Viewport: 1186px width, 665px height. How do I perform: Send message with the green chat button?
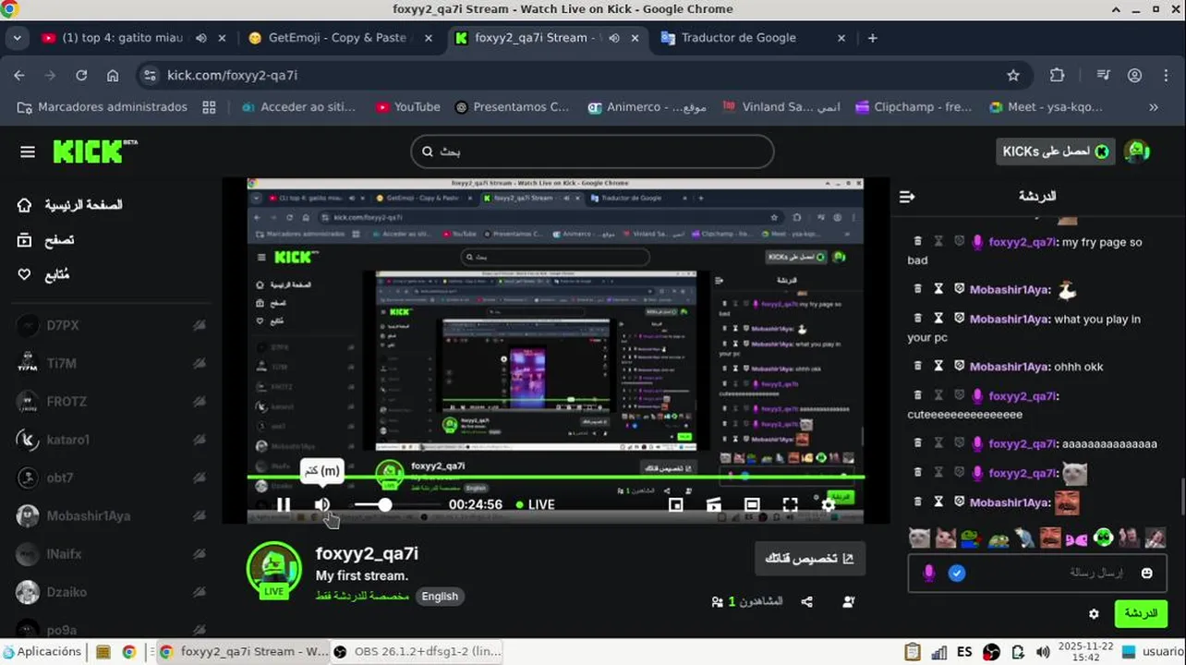pos(1141,613)
